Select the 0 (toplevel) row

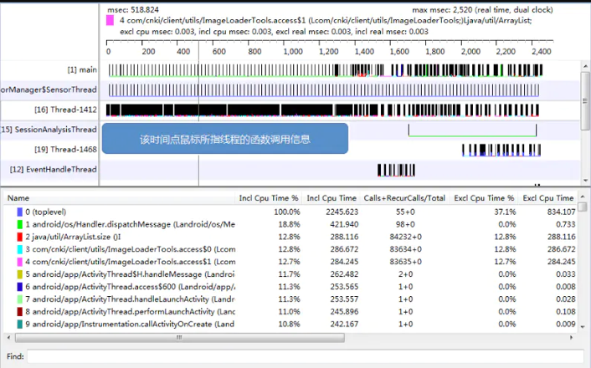click(290, 212)
